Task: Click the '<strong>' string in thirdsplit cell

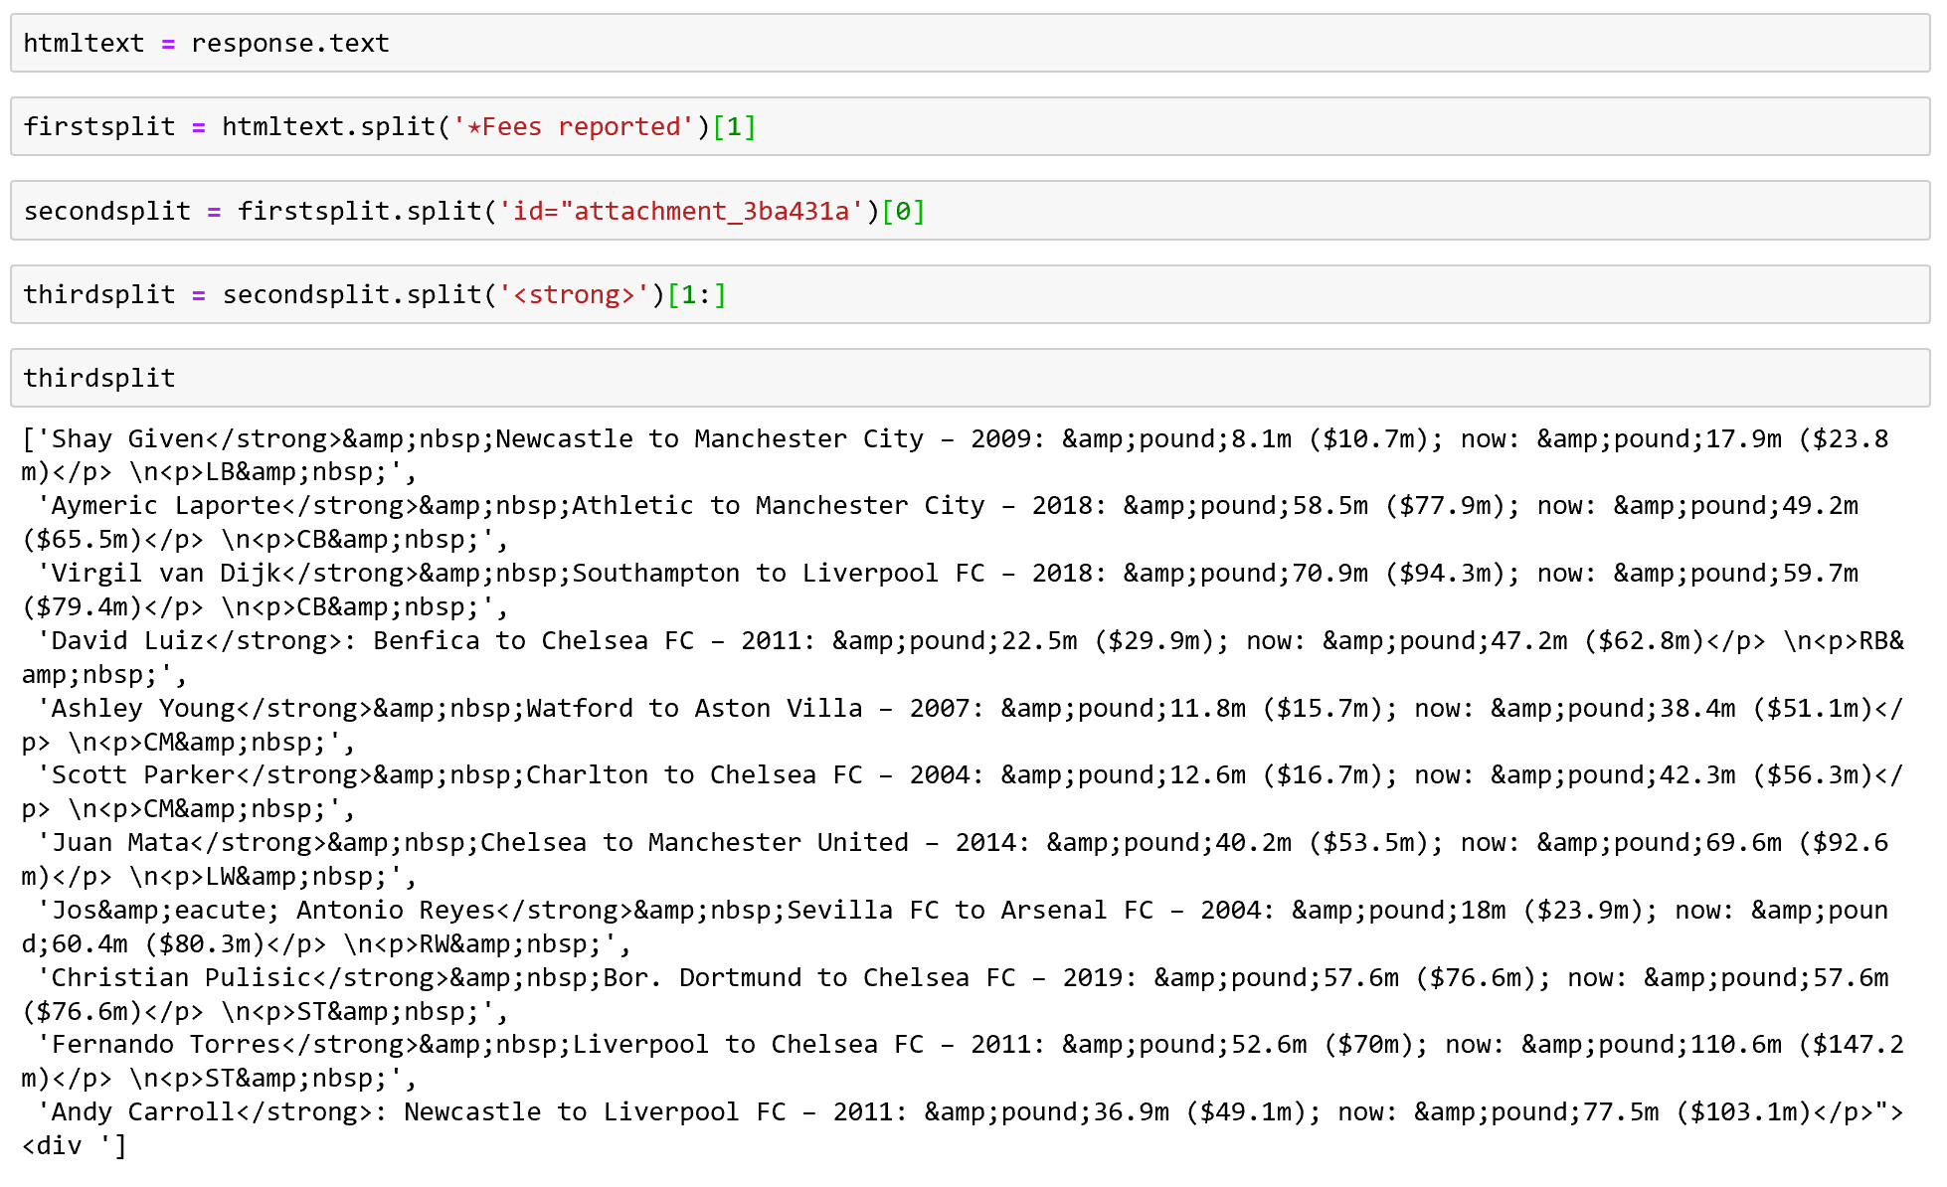Action: click(573, 295)
